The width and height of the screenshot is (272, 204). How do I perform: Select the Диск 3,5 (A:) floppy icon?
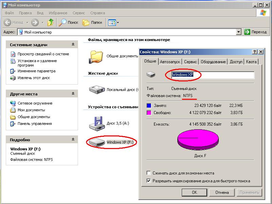click(x=97, y=123)
